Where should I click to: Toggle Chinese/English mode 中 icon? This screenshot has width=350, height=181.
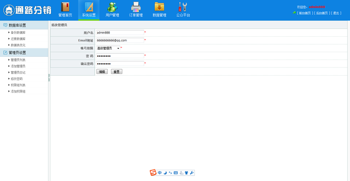pyautogui.click(x=160, y=173)
